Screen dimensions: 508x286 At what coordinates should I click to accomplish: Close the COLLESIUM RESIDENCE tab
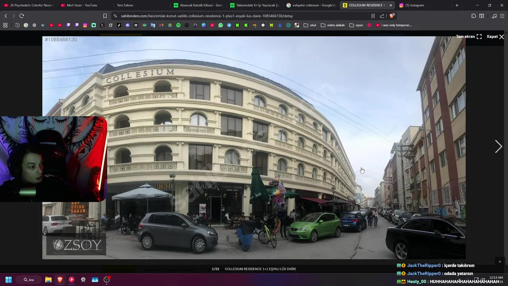coord(391,5)
